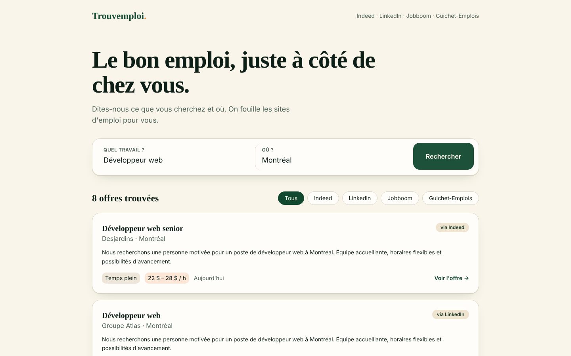This screenshot has width=571, height=356.
Task: Click the 'via Indeed' badge
Action: pos(452,227)
